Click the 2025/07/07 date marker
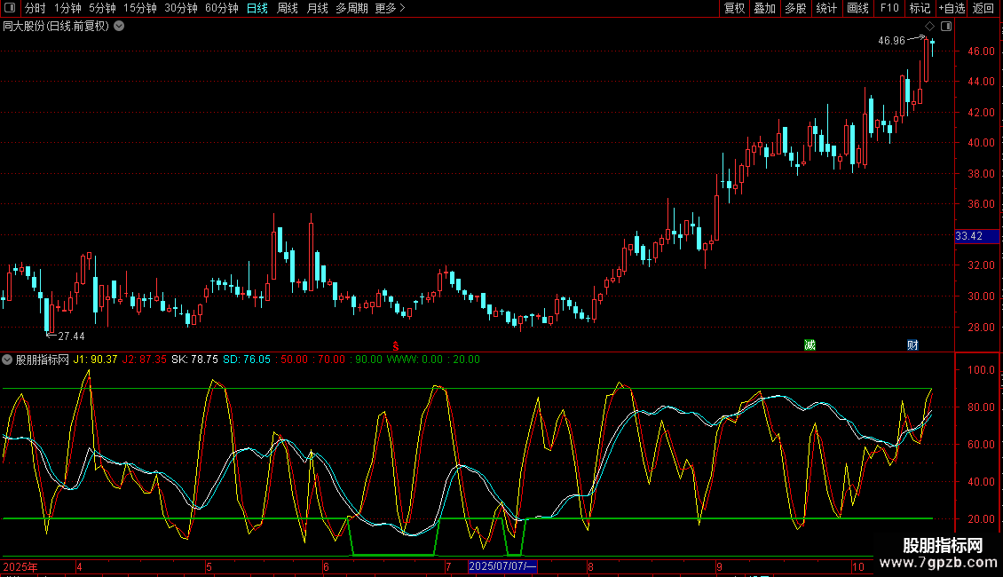Screen dimensions: 1003x577 [x=502, y=565]
